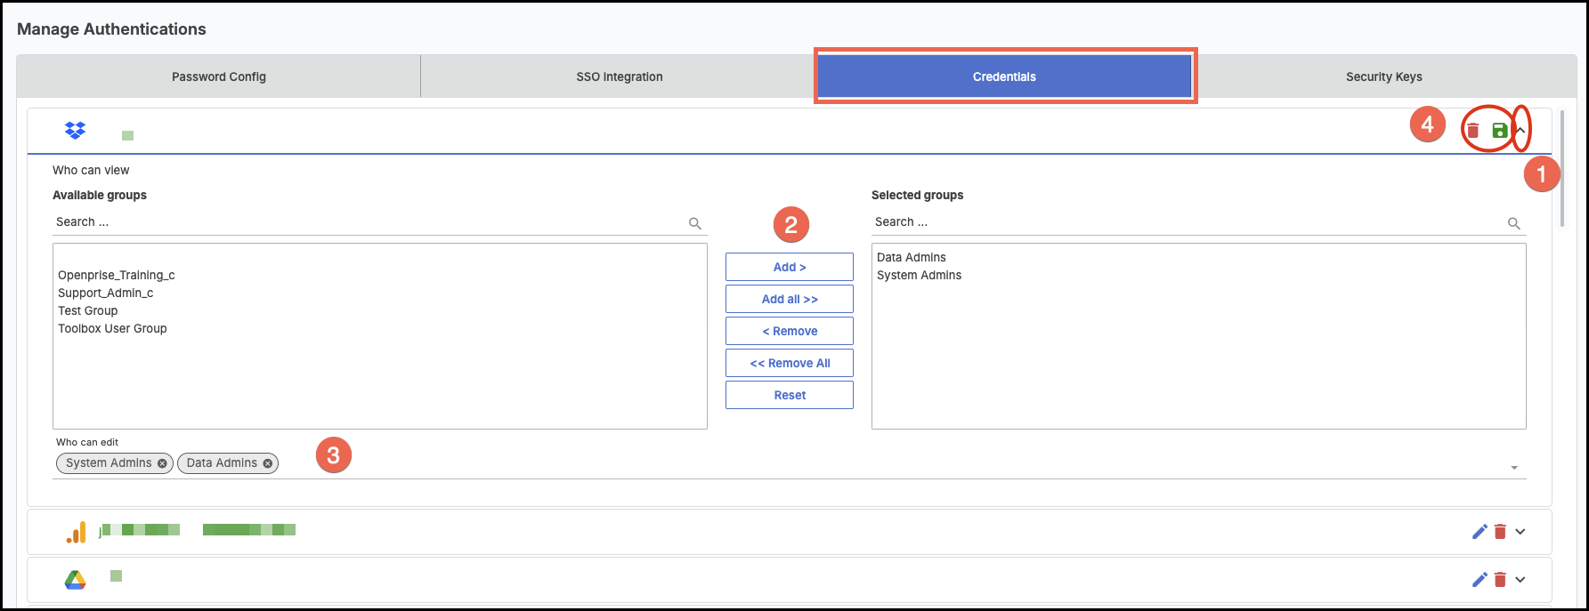1589x611 pixels.
Task: Collapse the Dropbox credential panel chevron
Action: click(x=1520, y=131)
